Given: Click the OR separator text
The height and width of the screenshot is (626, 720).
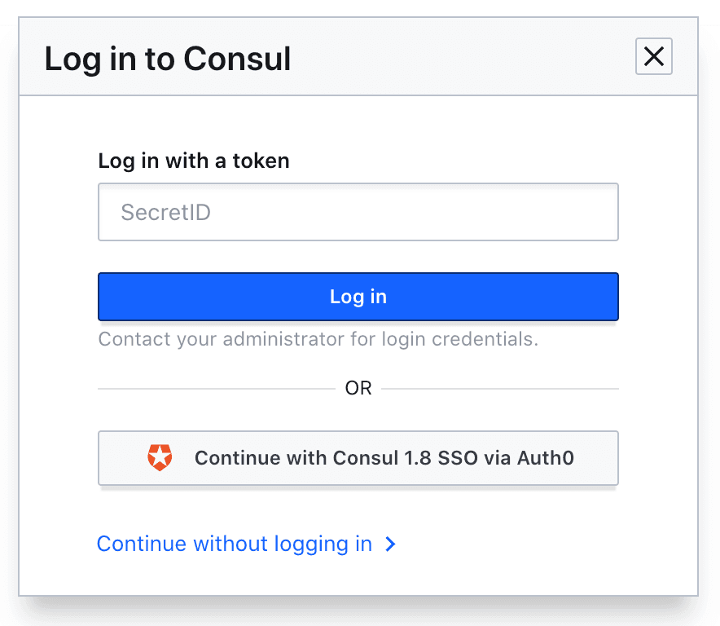Looking at the screenshot, I should [x=358, y=389].
